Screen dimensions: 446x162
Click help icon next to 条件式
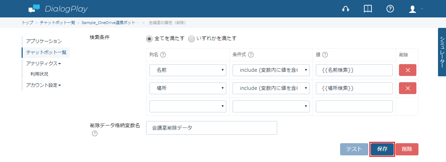coord(251,55)
